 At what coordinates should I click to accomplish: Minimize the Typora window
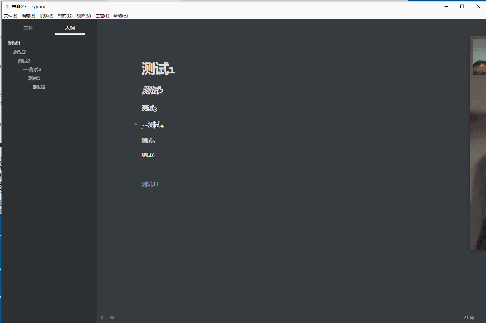pyautogui.click(x=446, y=6)
